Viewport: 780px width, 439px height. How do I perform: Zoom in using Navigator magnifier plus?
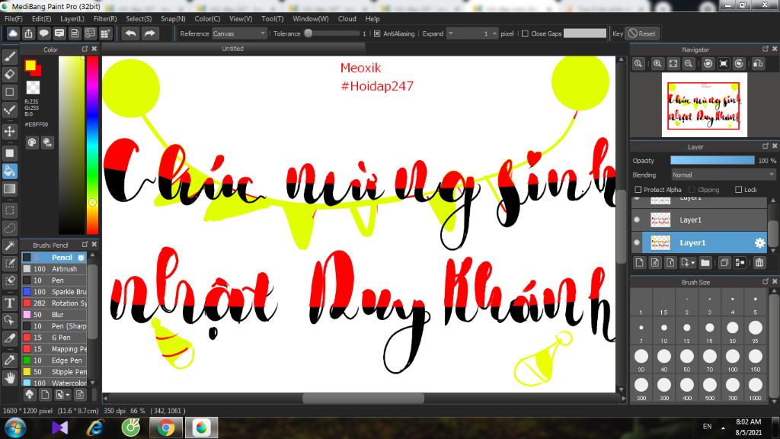(x=657, y=64)
